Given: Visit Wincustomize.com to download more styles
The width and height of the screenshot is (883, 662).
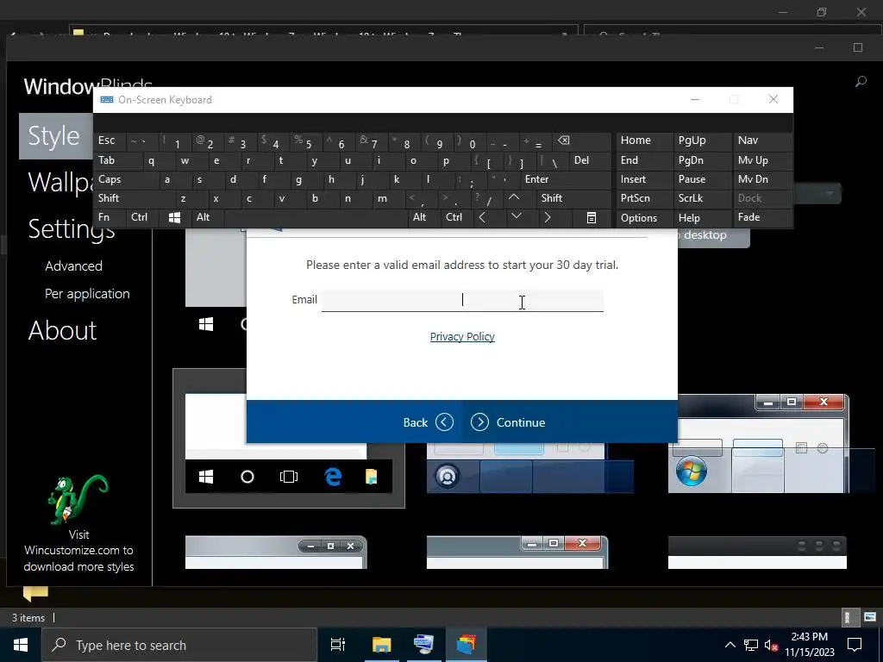Looking at the screenshot, I should coord(78,551).
